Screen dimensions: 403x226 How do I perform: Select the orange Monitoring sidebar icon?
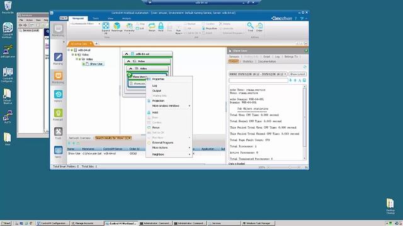(x=58, y=77)
